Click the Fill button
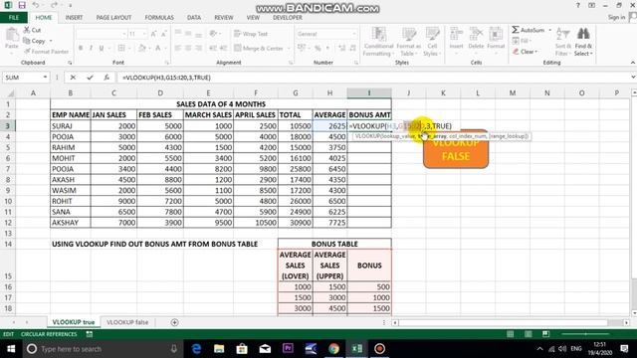The height and width of the screenshot is (358, 637). coord(522,41)
